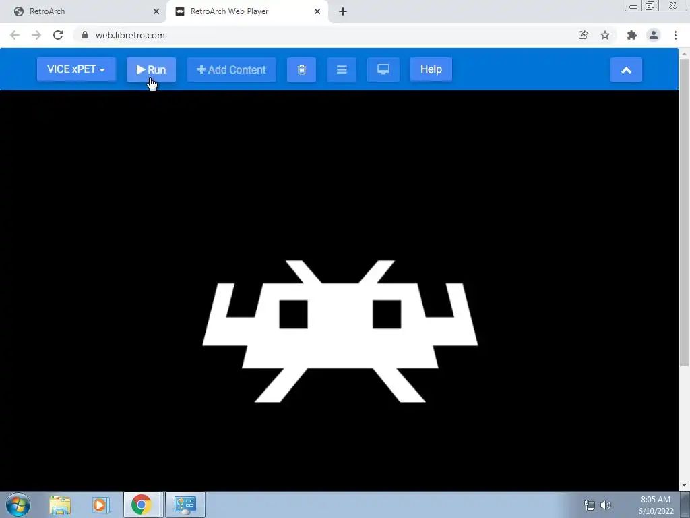Click the browser forward arrow
This screenshot has width=690, height=518.
pos(36,35)
